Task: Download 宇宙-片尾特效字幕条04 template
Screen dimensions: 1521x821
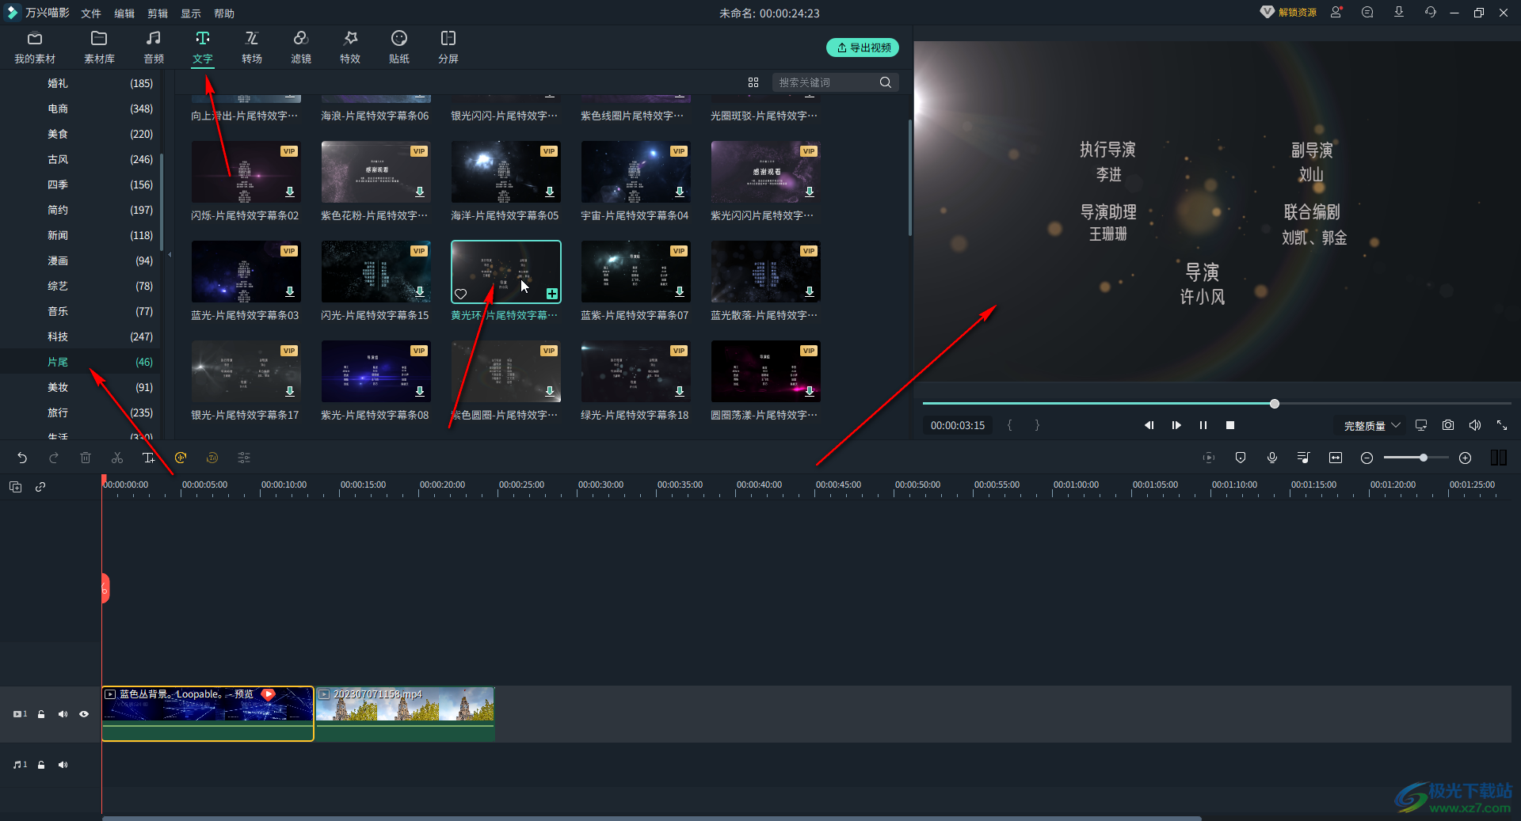Action: click(x=680, y=192)
